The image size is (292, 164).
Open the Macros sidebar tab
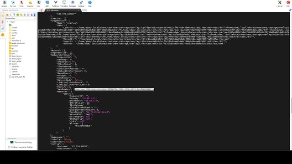(3, 28)
